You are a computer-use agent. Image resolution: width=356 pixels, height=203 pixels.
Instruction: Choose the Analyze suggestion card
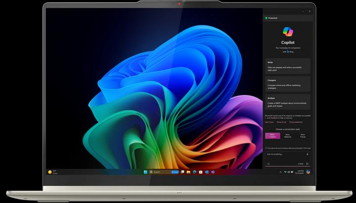[x=288, y=102]
